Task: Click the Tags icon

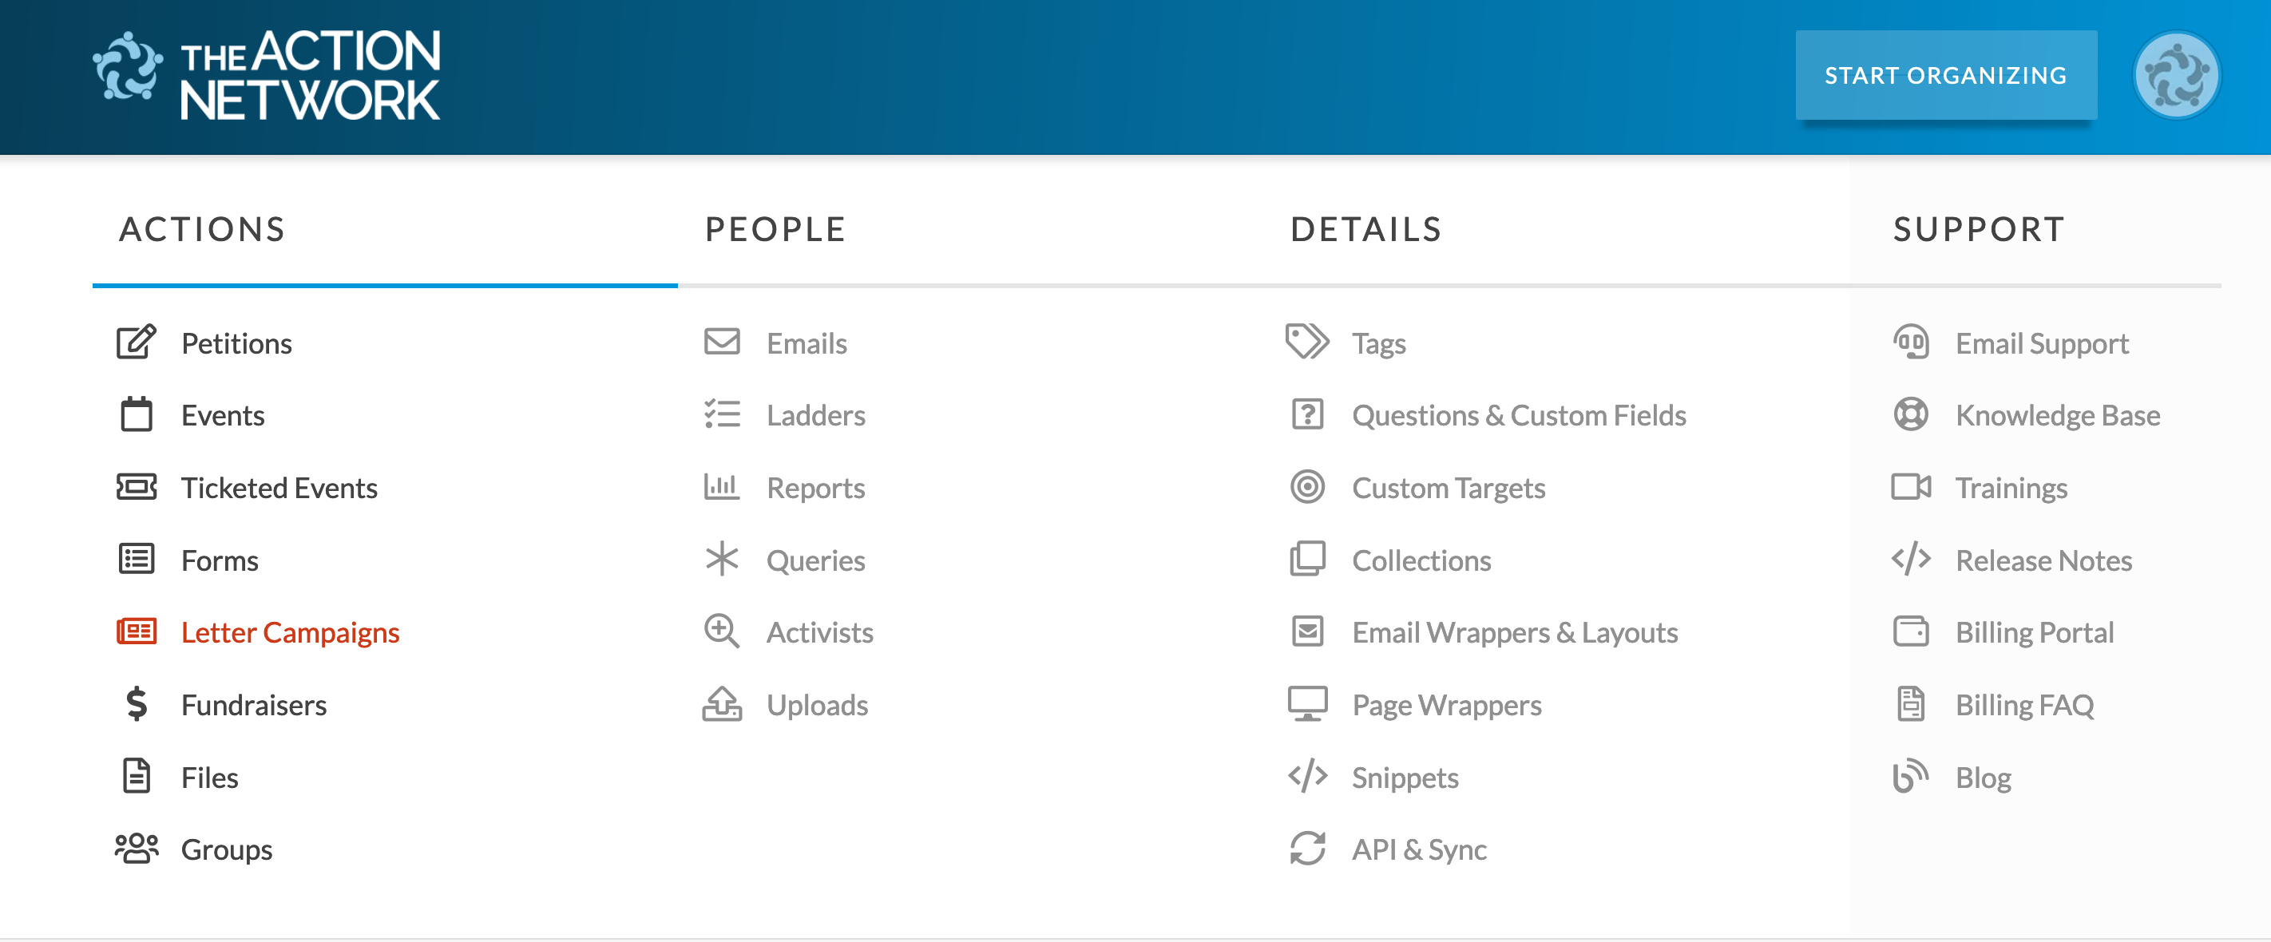Action: [1306, 342]
